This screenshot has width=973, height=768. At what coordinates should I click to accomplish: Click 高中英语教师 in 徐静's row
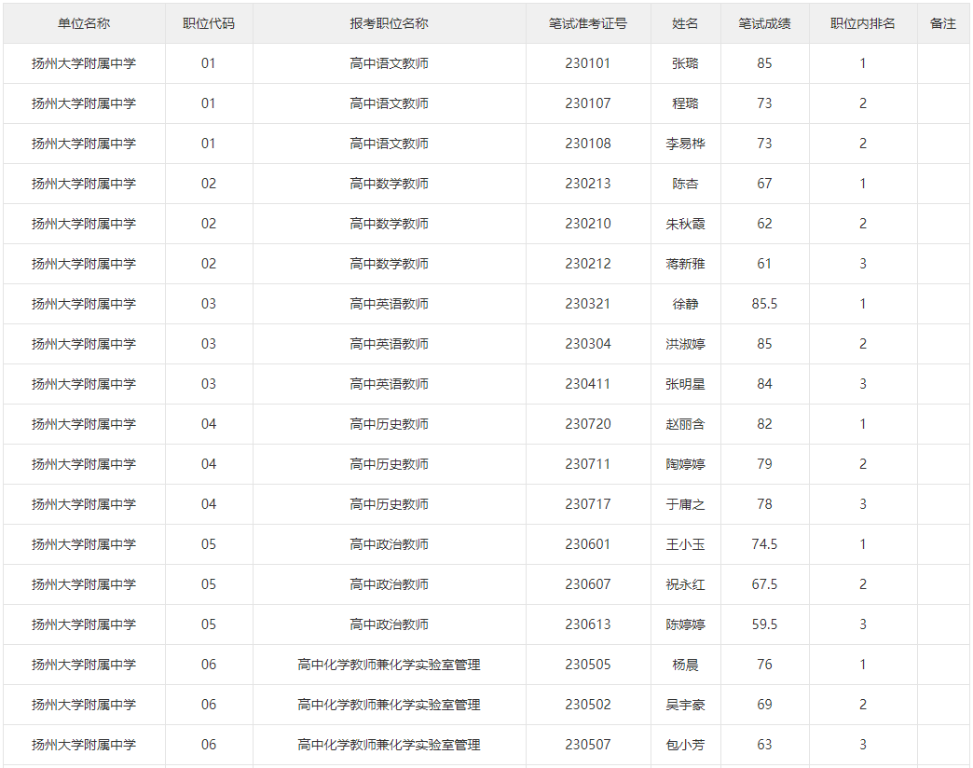[x=389, y=304]
